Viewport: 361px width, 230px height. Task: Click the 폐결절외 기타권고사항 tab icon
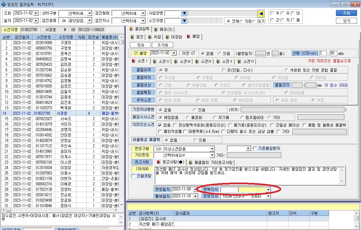point(191,162)
